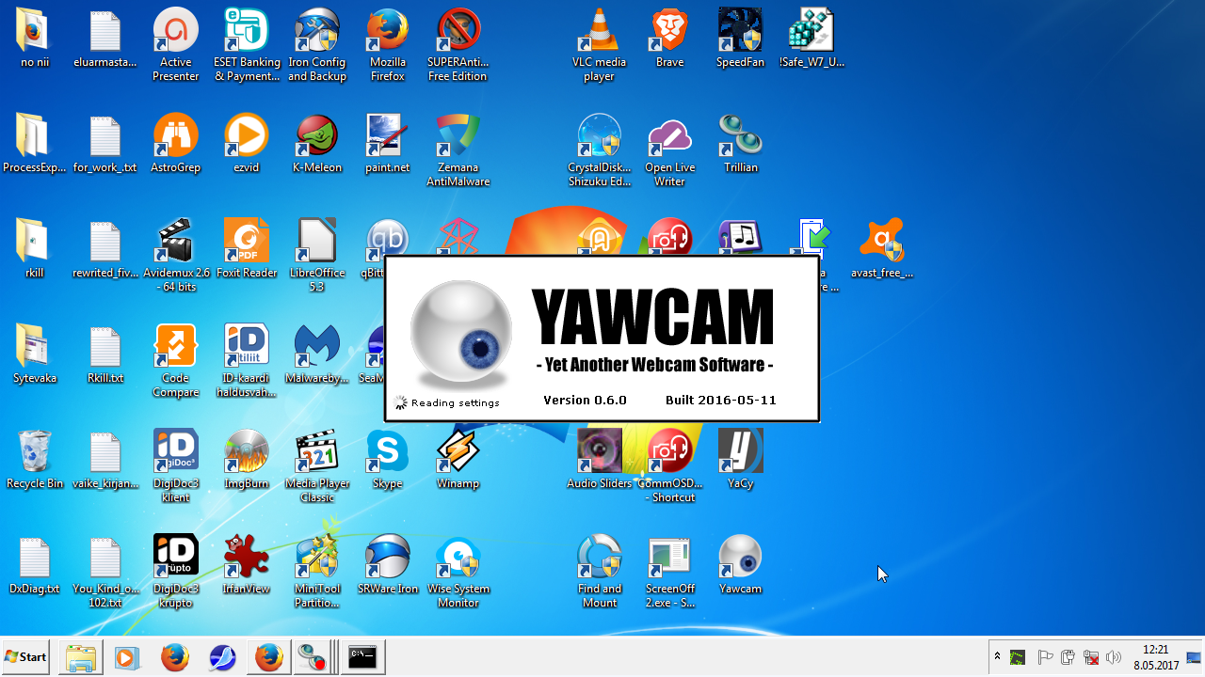Select the Iron Config and Backup icon
Screen dimensions: 1205x677
tap(317, 45)
